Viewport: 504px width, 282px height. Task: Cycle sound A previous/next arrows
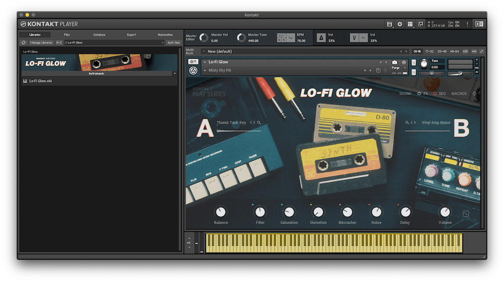253,122
